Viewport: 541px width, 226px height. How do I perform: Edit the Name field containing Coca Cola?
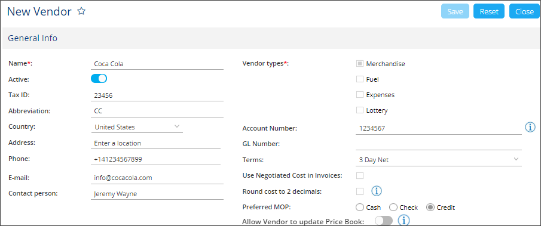pos(157,64)
